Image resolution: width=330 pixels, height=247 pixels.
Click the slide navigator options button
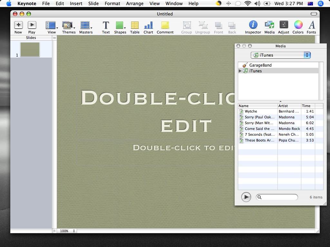pos(54,38)
